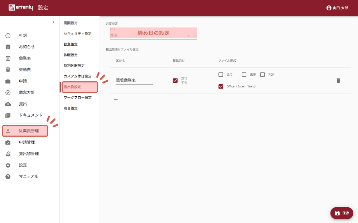The height and width of the screenshot is (223, 358).
Task: Open the マニュアル help icon
Action: pos(8,177)
